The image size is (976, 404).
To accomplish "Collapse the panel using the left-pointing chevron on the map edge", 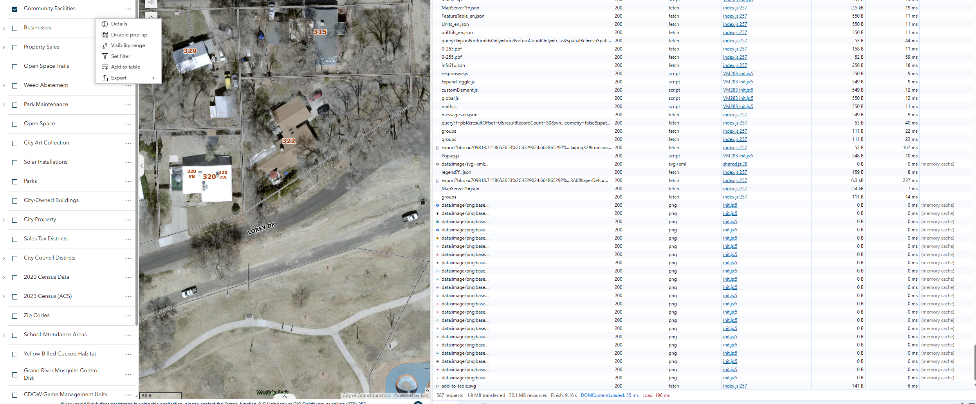I will tap(142, 165).
